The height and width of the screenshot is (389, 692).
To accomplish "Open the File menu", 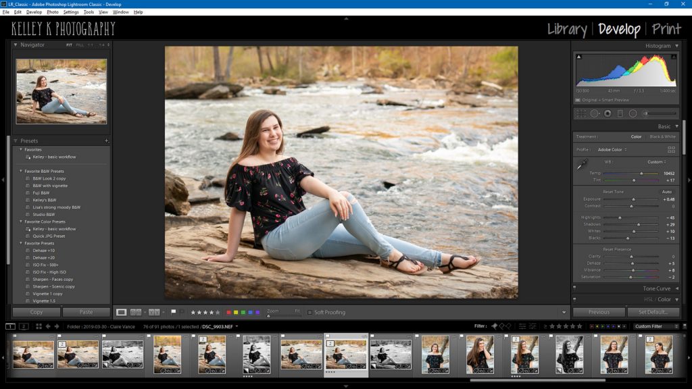I will (5, 12).
